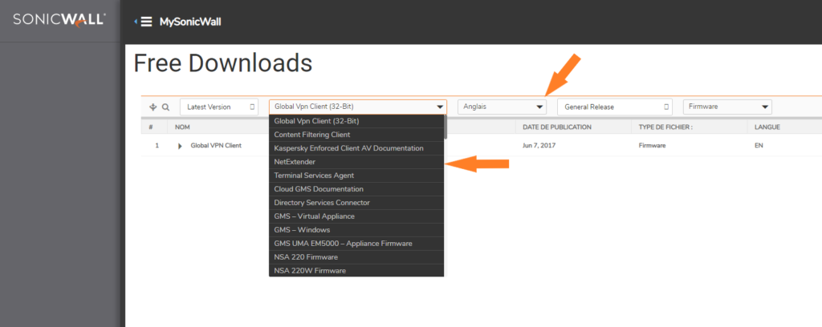Image resolution: width=822 pixels, height=327 pixels.
Task: Click the SonicWall logo
Action: pos(59,19)
